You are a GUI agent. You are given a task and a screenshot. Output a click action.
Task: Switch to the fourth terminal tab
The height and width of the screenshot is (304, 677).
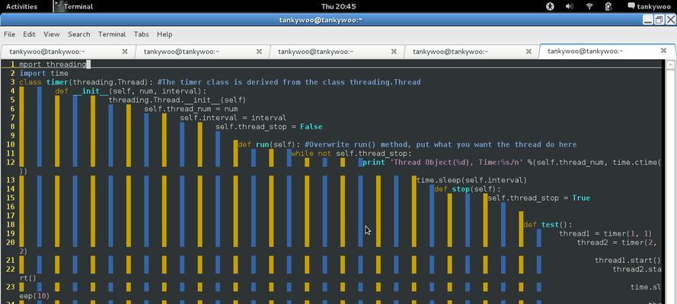pyautogui.click(x=472, y=51)
